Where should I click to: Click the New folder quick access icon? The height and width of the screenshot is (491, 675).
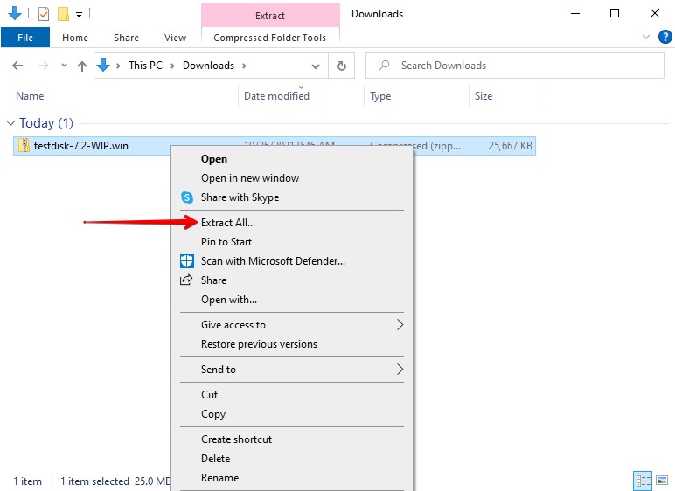(x=63, y=14)
